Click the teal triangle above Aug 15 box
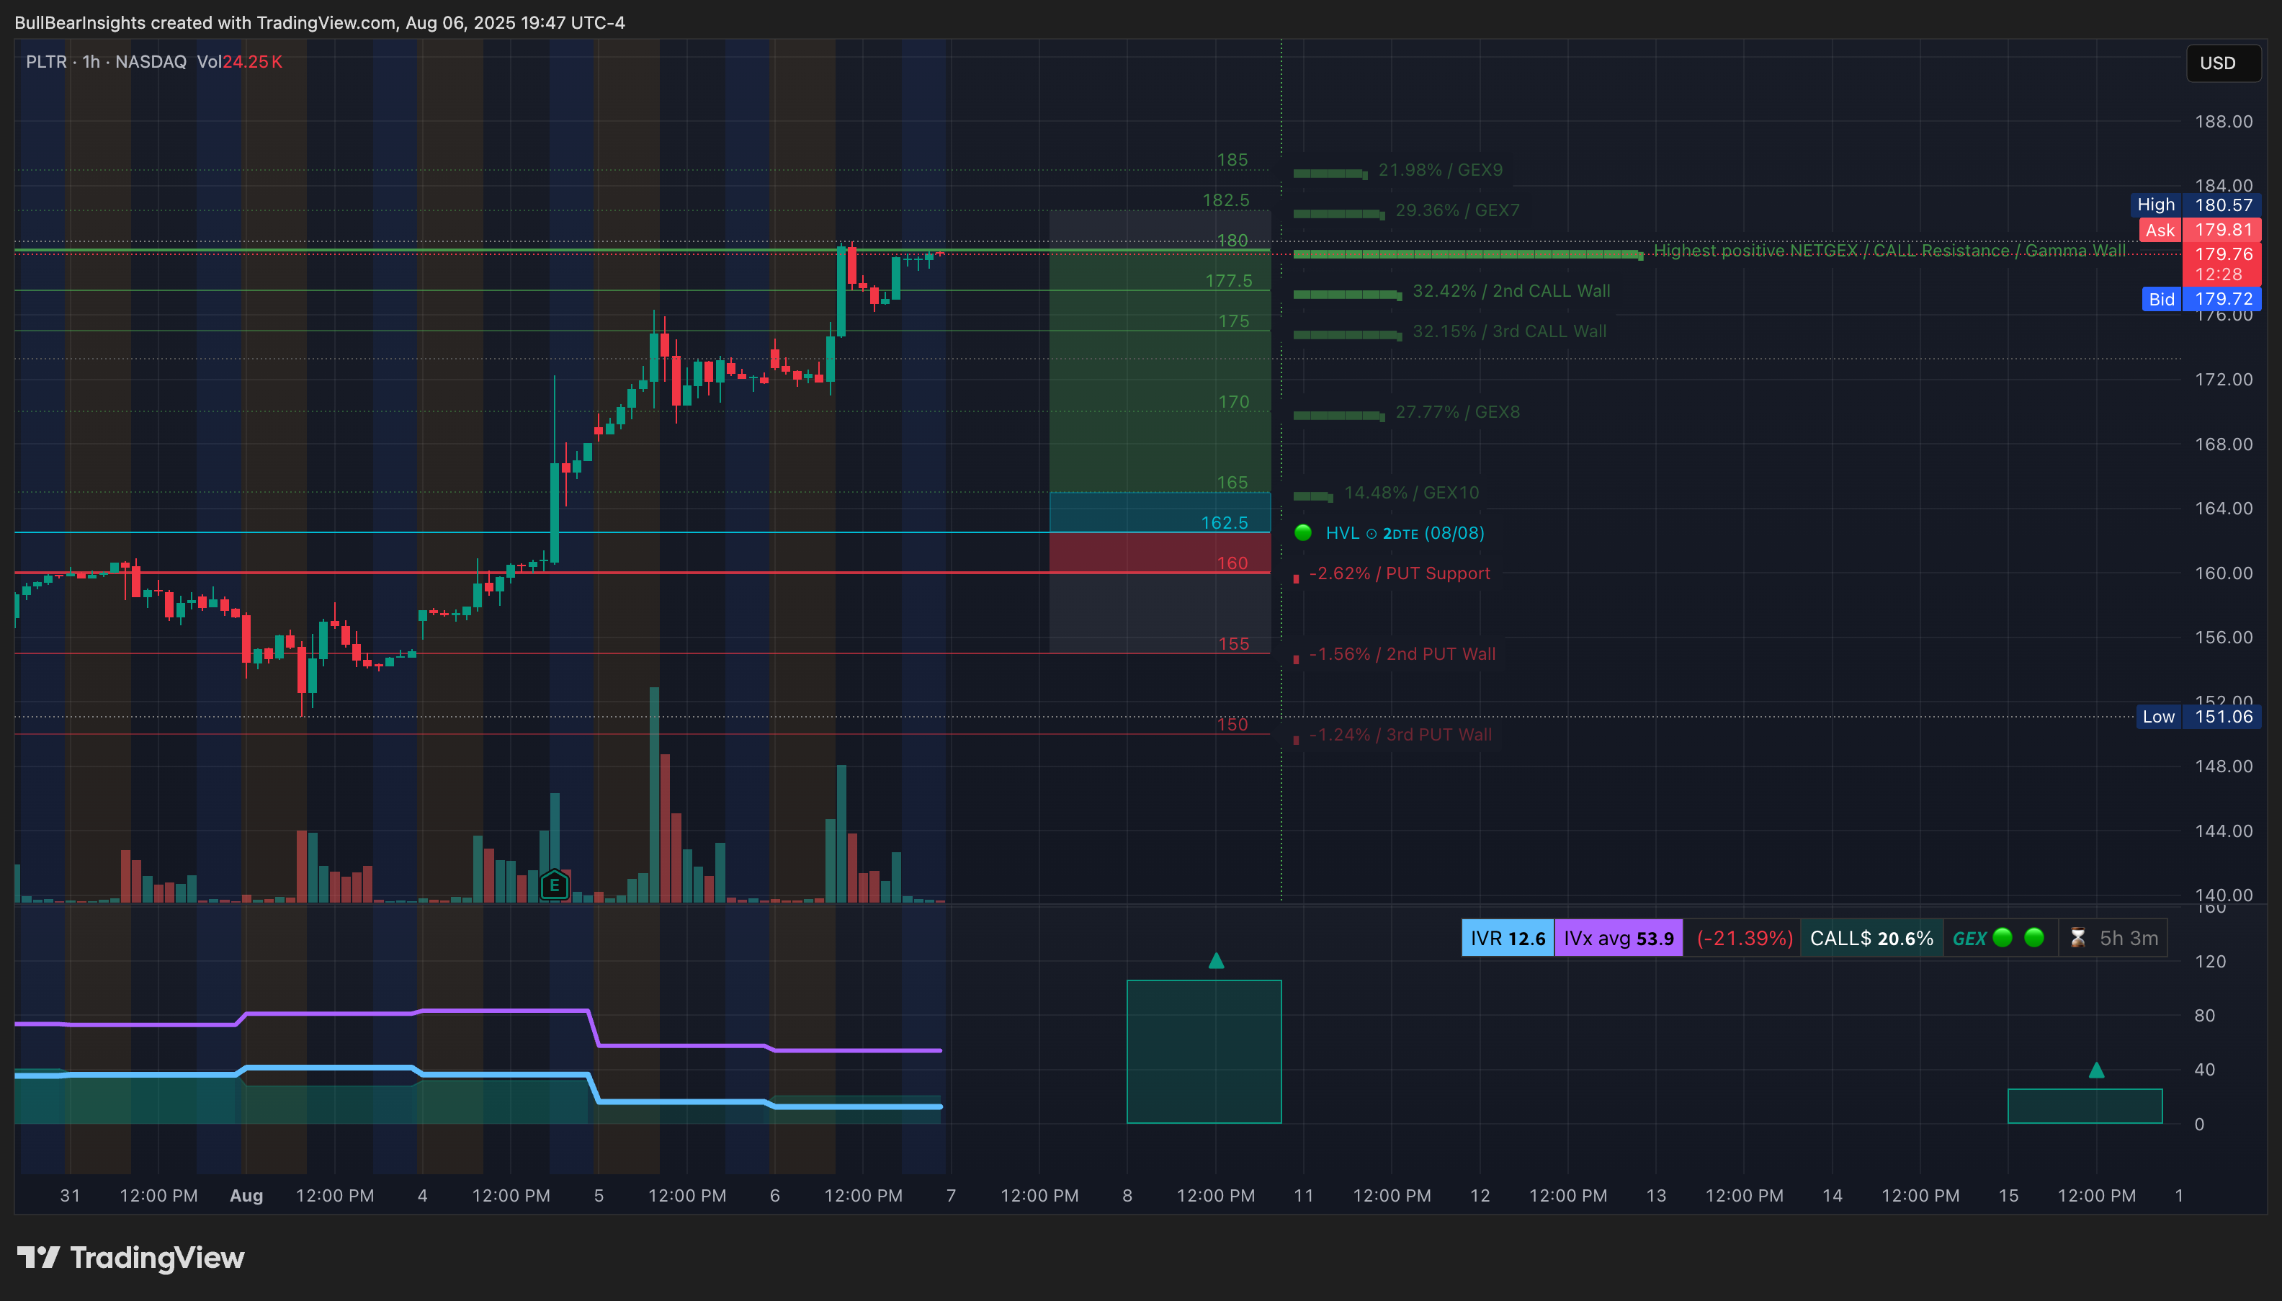This screenshot has width=2282, height=1301. 2096,1070
